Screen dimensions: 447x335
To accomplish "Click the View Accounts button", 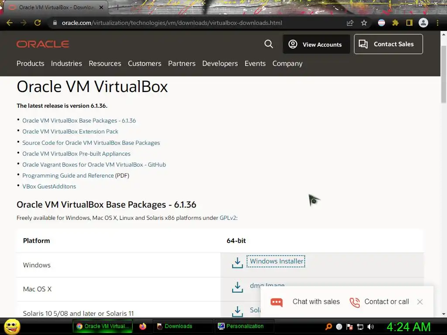I will pyautogui.click(x=316, y=44).
